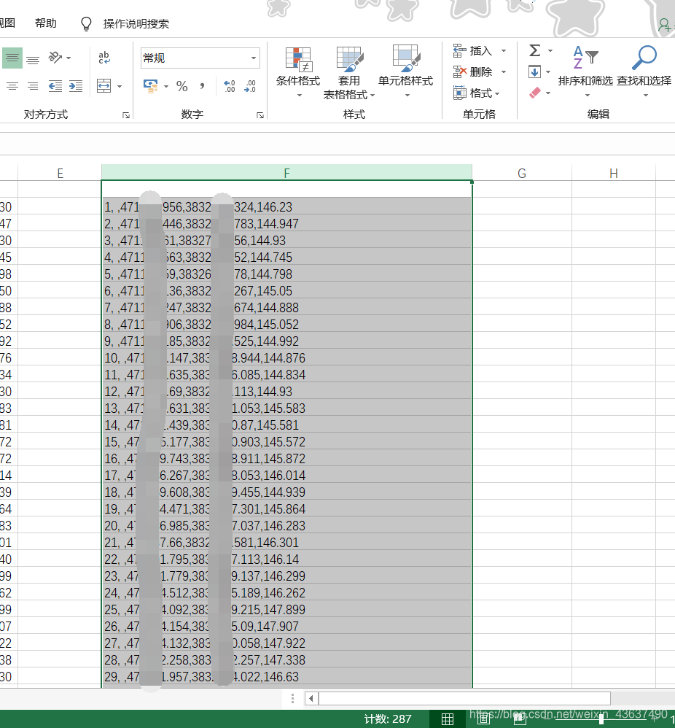The height and width of the screenshot is (728, 675).
Task: Open number format dialog launcher
Action: point(260,115)
